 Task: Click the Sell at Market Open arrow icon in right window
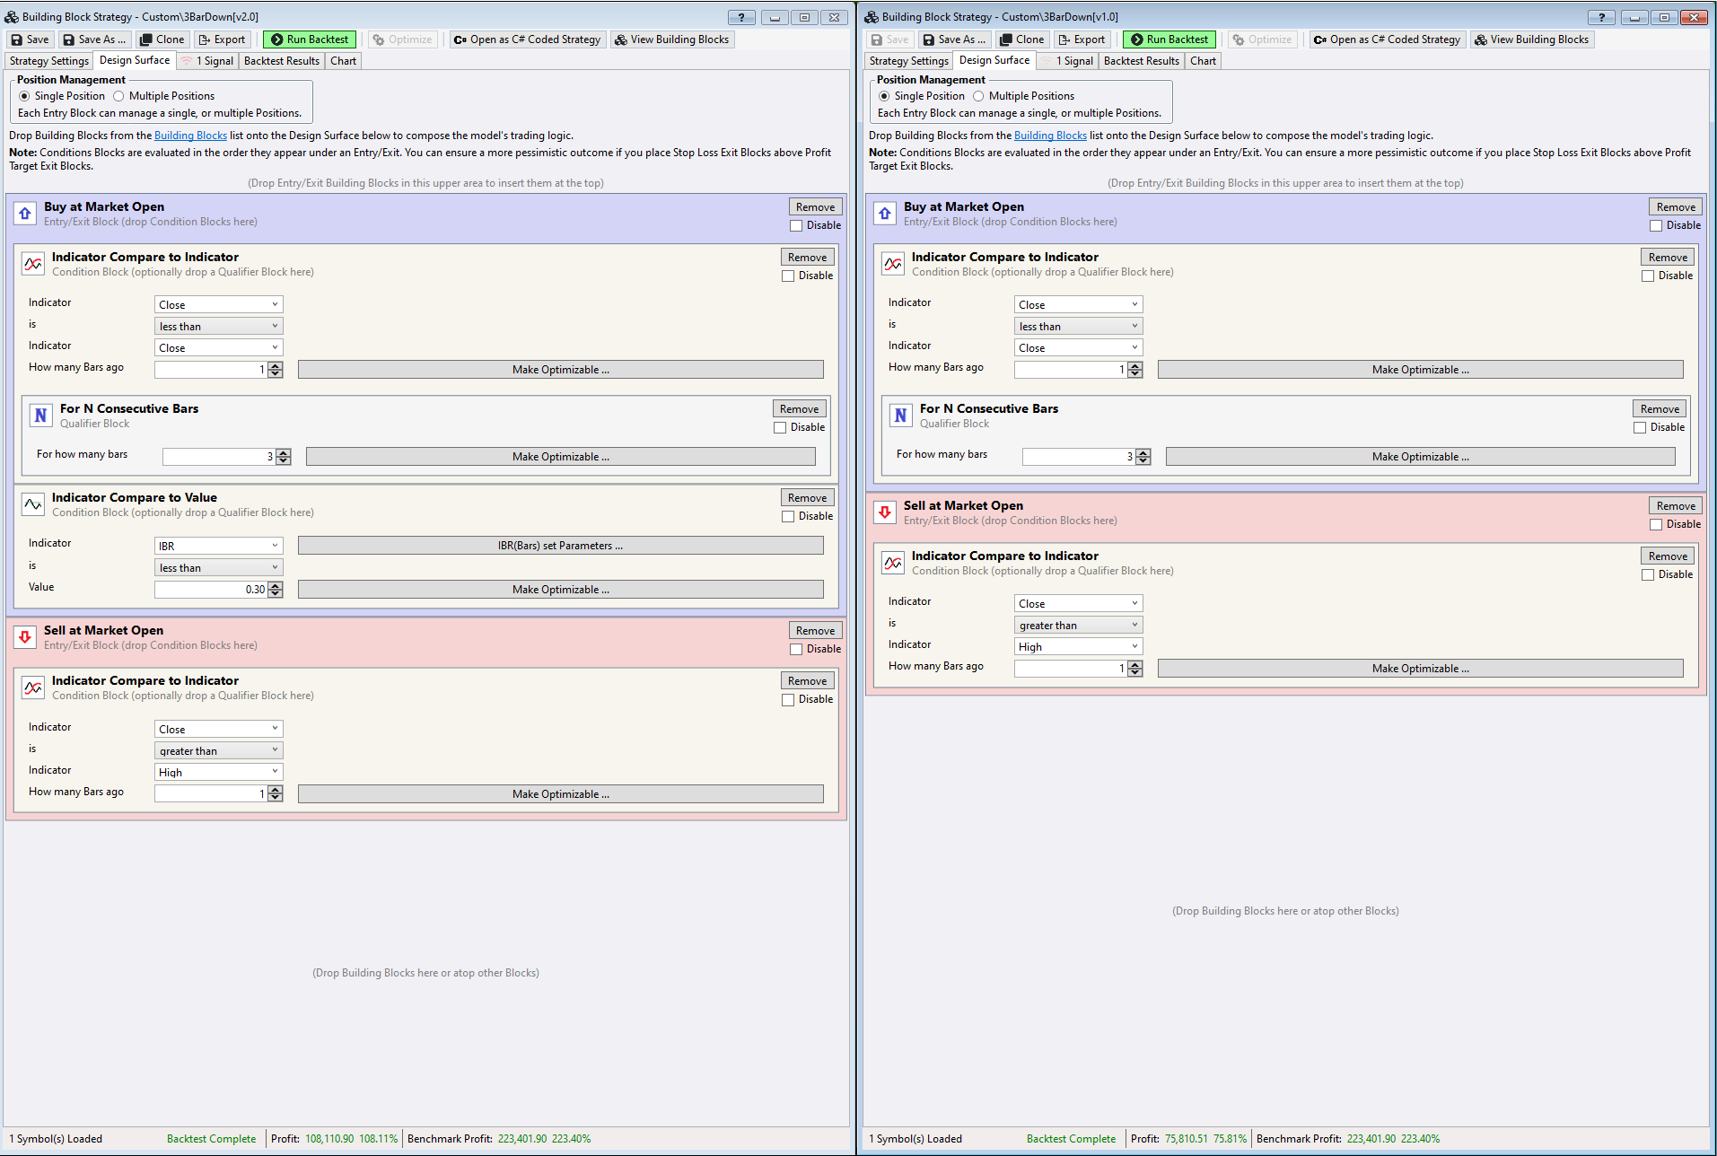885,512
